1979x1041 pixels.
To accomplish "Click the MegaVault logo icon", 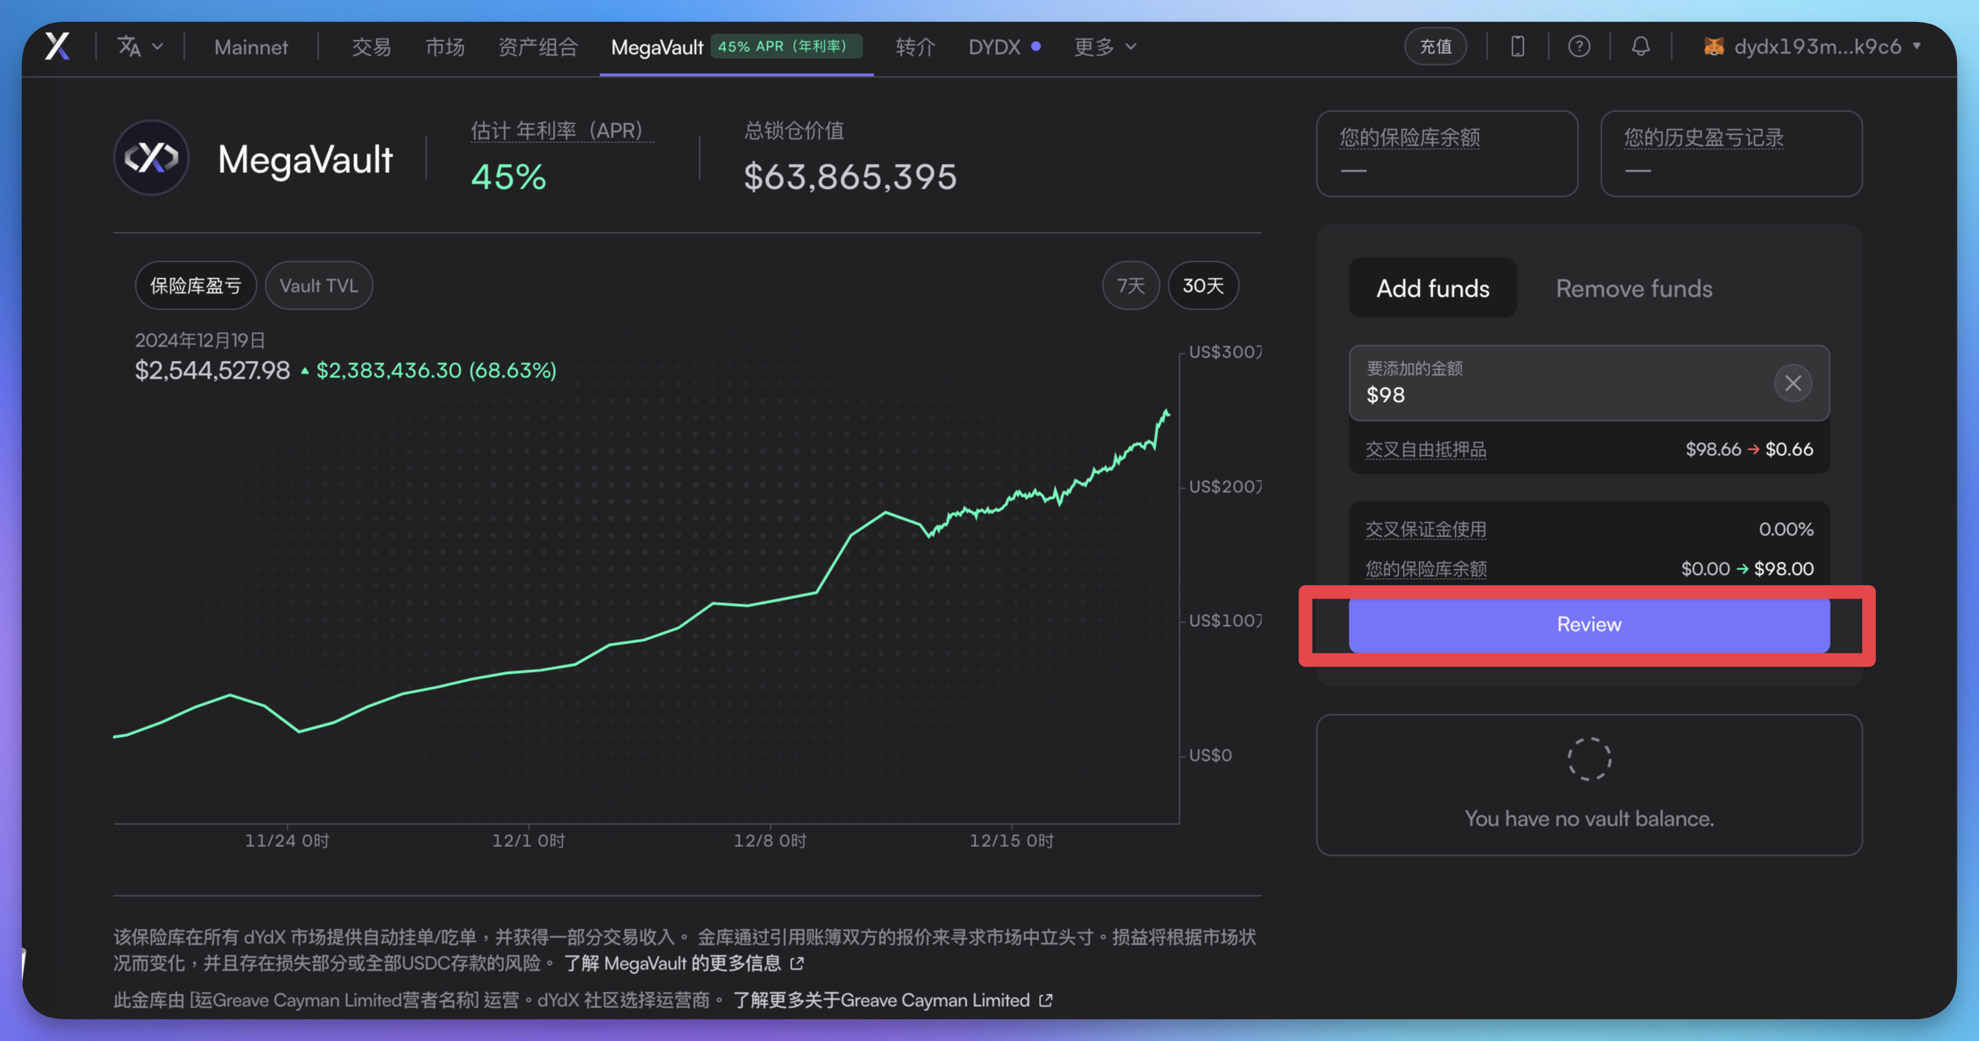I will [151, 157].
